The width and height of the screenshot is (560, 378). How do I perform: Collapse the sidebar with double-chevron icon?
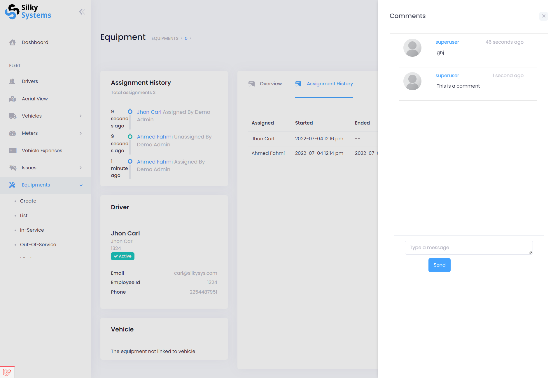point(82,12)
